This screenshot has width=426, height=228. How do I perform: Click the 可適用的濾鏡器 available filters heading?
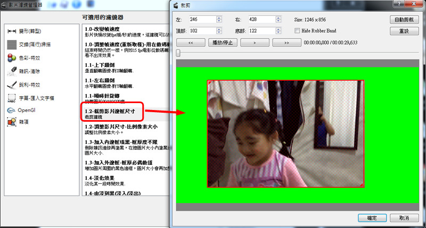tap(103, 18)
